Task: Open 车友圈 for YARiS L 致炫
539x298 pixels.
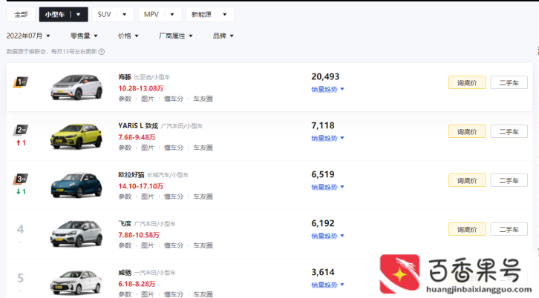Action: coord(203,148)
